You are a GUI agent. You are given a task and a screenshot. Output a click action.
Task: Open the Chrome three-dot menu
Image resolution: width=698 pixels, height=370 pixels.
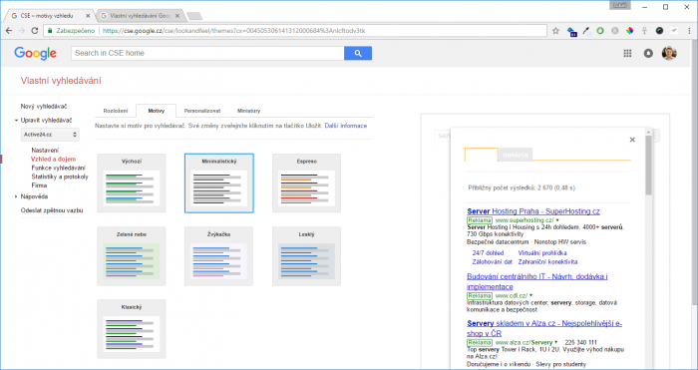(689, 31)
